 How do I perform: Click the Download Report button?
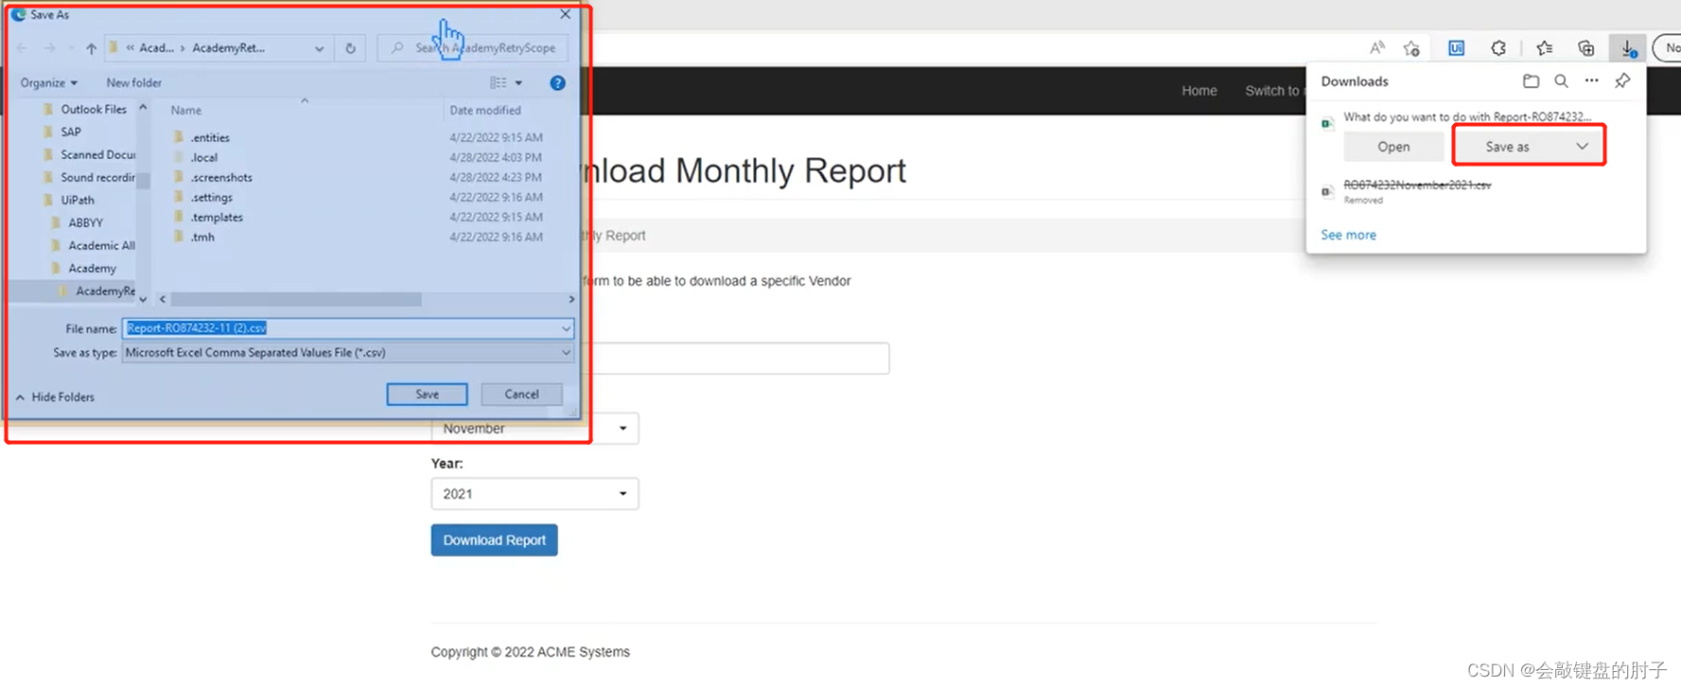[494, 540]
